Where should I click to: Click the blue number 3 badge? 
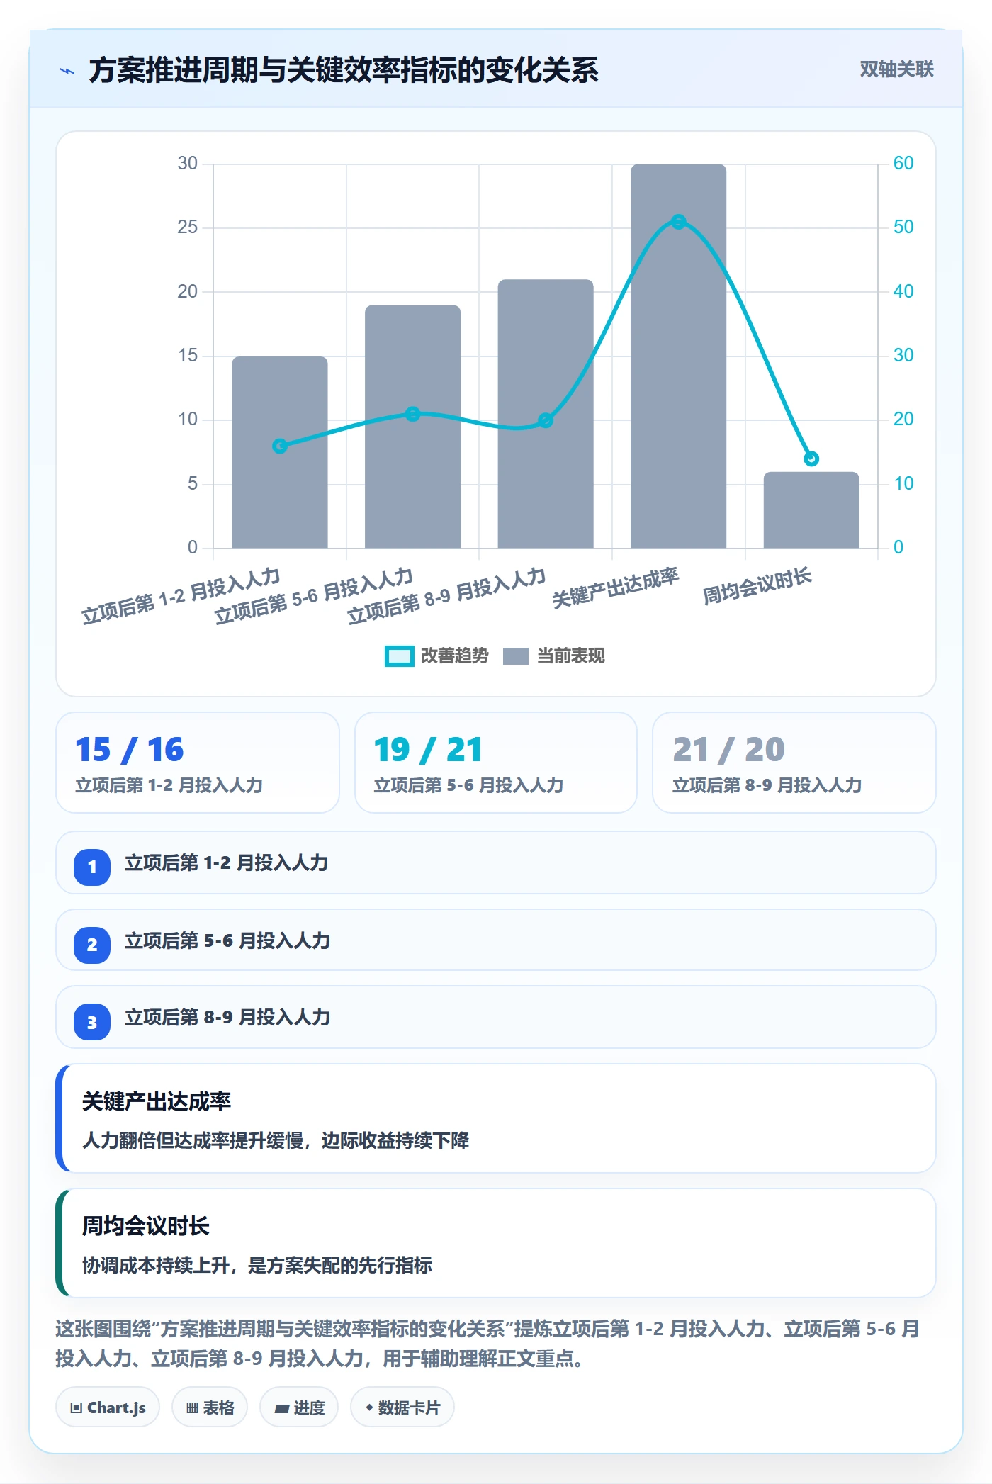pos(92,1023)
